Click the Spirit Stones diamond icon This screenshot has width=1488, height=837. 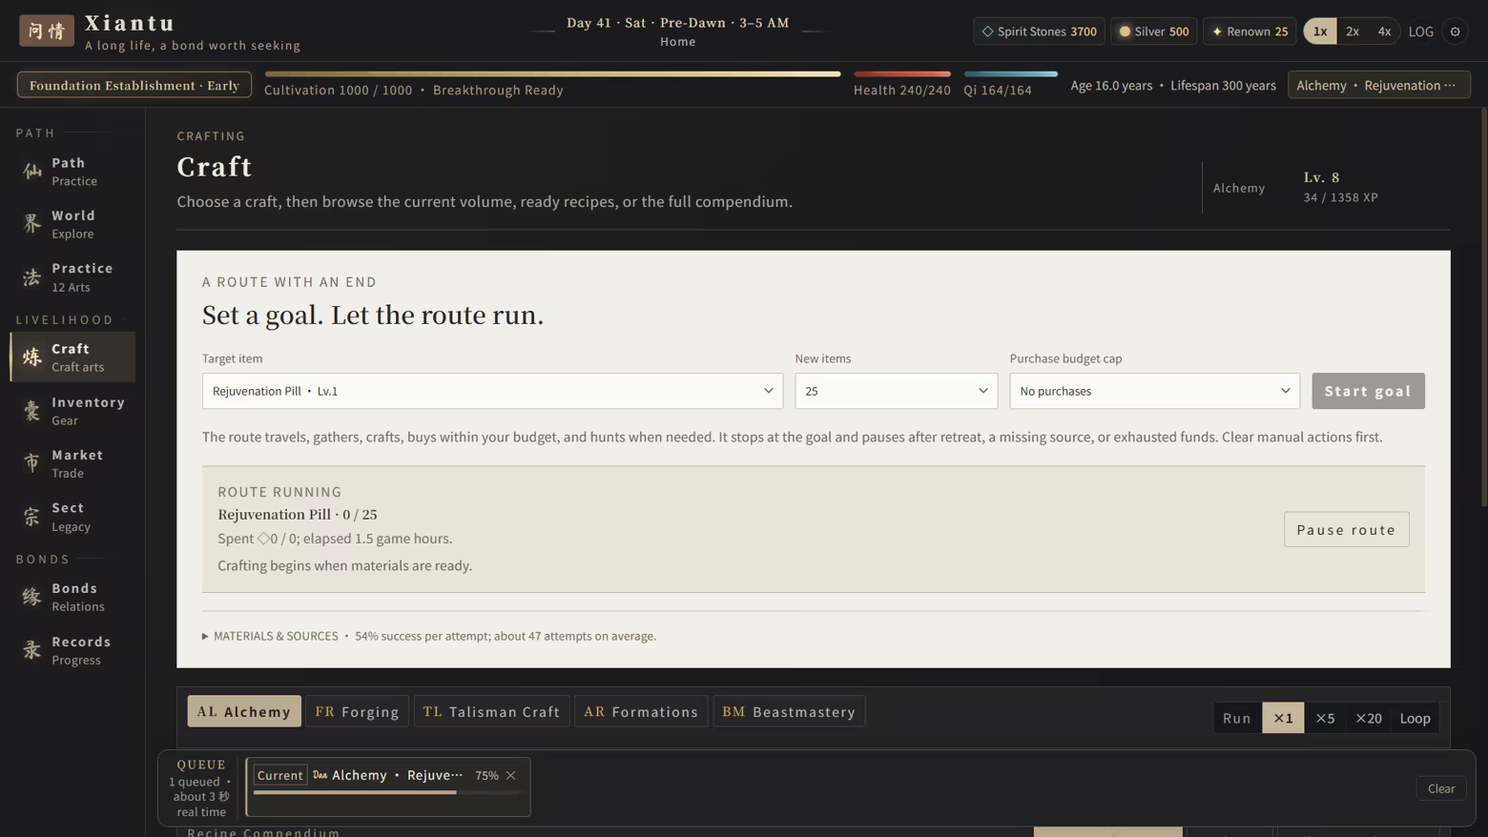click(987, 31)
